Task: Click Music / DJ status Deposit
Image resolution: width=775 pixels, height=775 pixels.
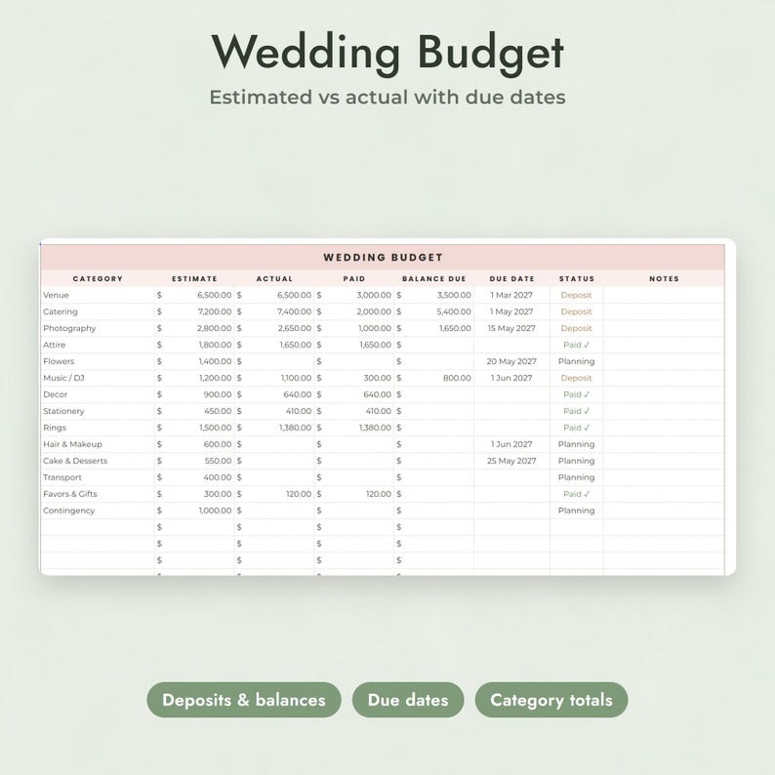Action: coord(576,378)
